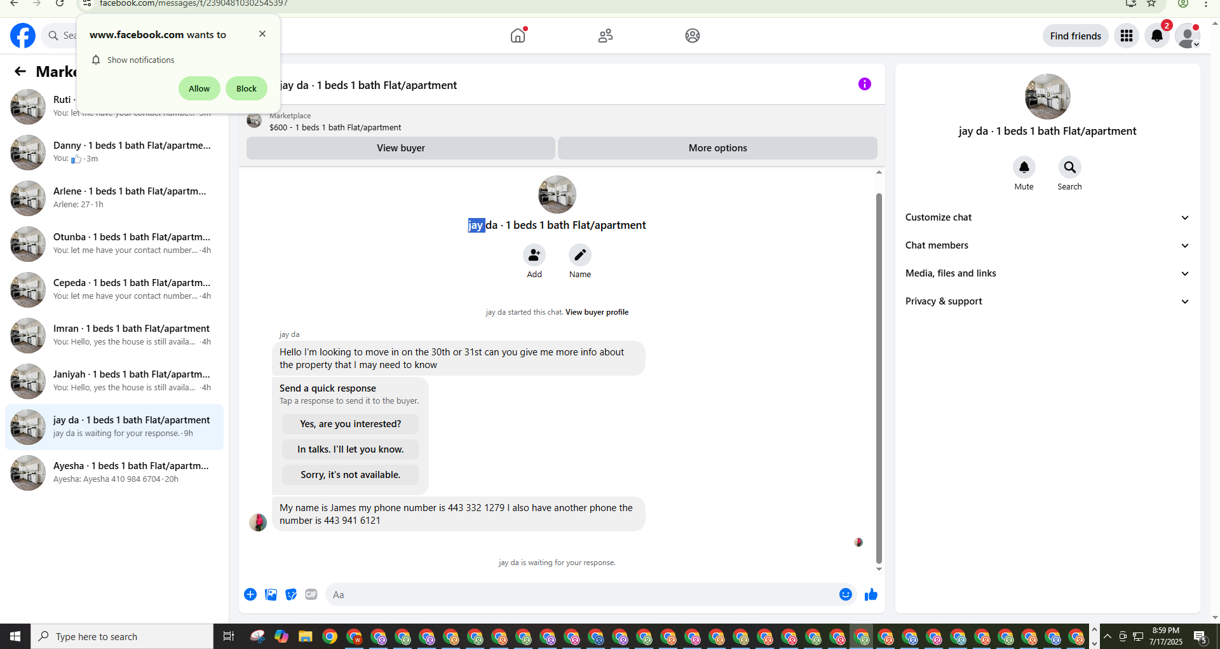Go to the Home feed icon
Image resolution: width=1220 pixels, height=649 pixels.
(518, 36)
